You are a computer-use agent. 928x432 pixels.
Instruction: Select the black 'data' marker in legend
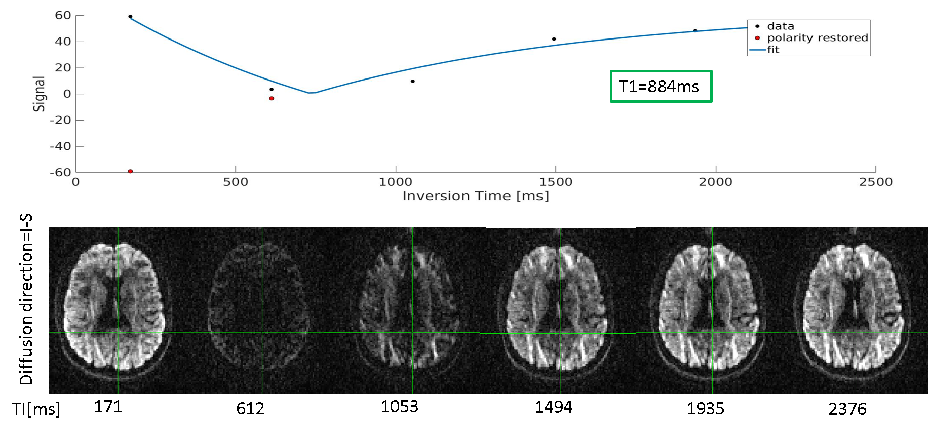757,26
